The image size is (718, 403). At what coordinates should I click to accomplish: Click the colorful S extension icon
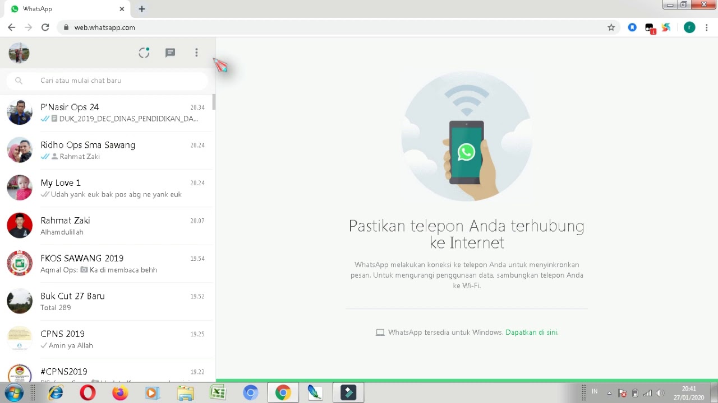click(666, 27)
